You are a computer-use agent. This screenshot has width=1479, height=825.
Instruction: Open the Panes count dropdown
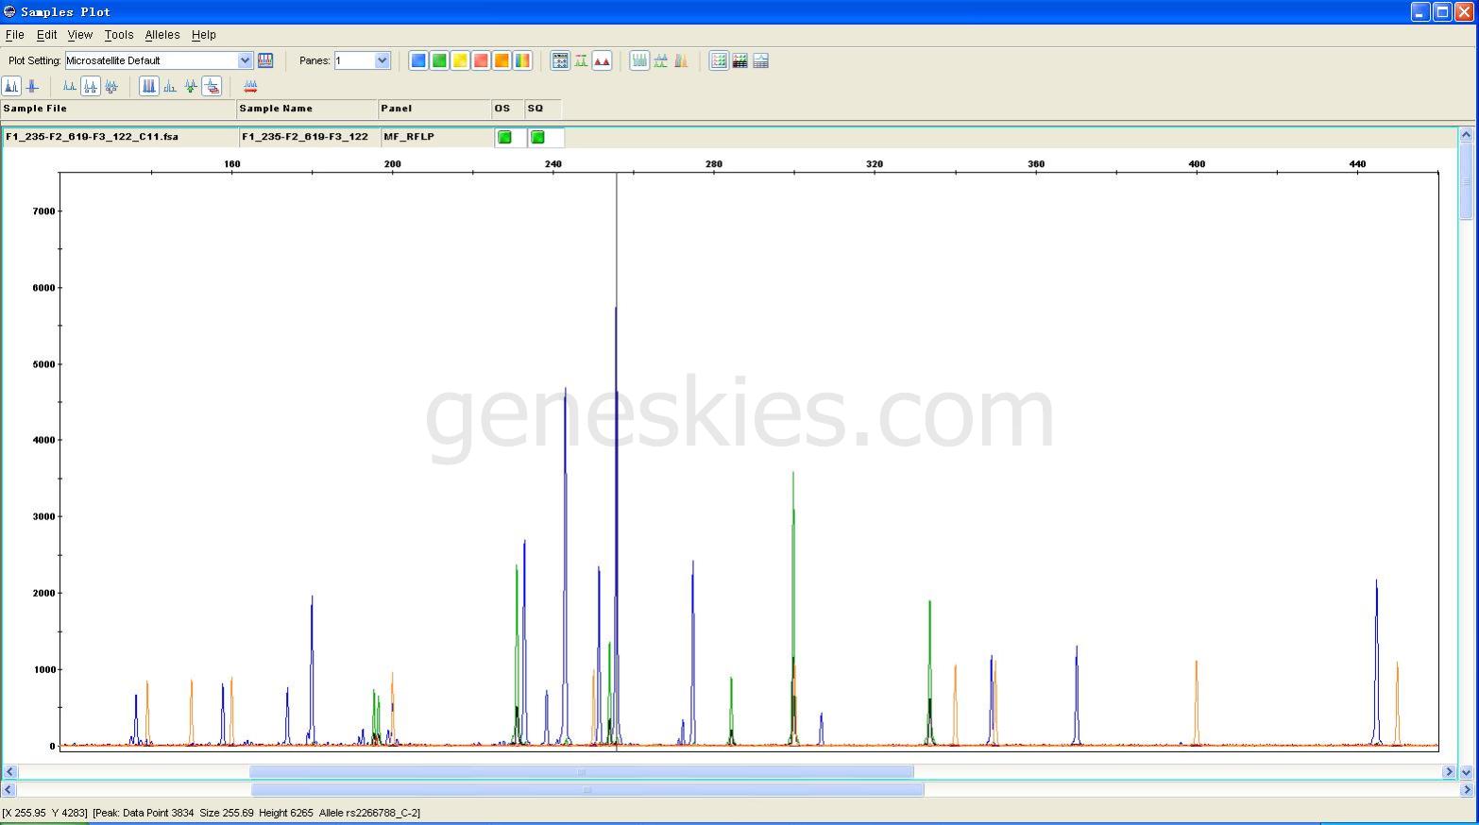[x=382, y=60]
